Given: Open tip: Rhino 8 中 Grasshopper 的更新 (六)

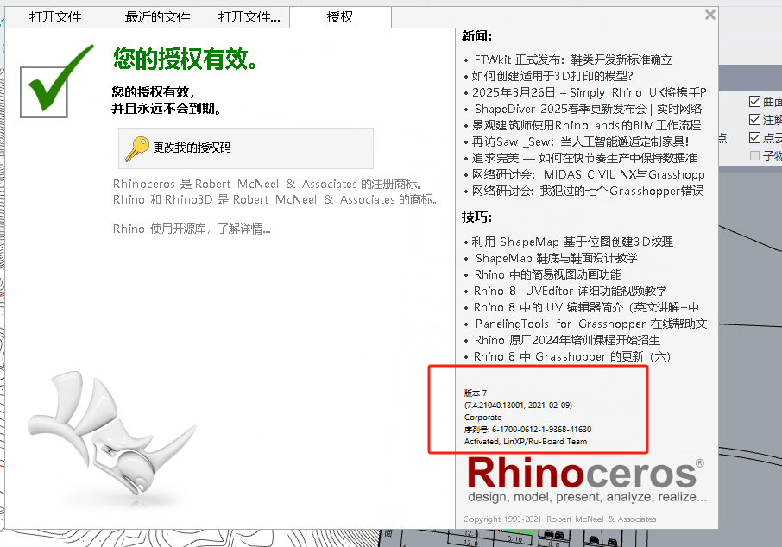Looking at the screenshot, I should click(572, 357).
